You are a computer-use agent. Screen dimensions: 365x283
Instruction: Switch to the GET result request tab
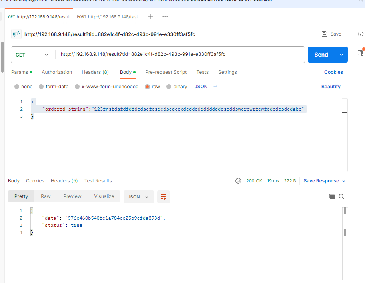pos(39,17)
